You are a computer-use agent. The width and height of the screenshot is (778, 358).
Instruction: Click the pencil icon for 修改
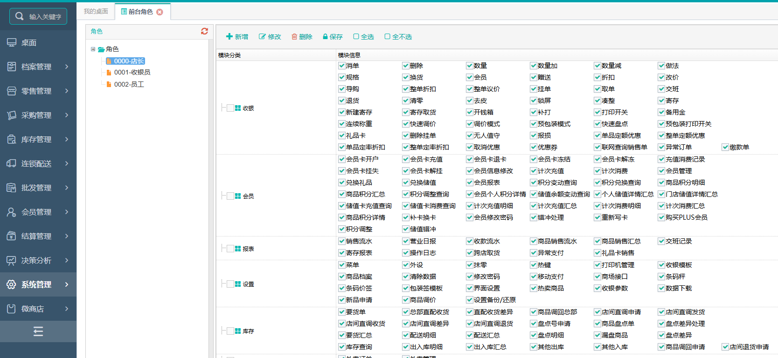[262, 37]
